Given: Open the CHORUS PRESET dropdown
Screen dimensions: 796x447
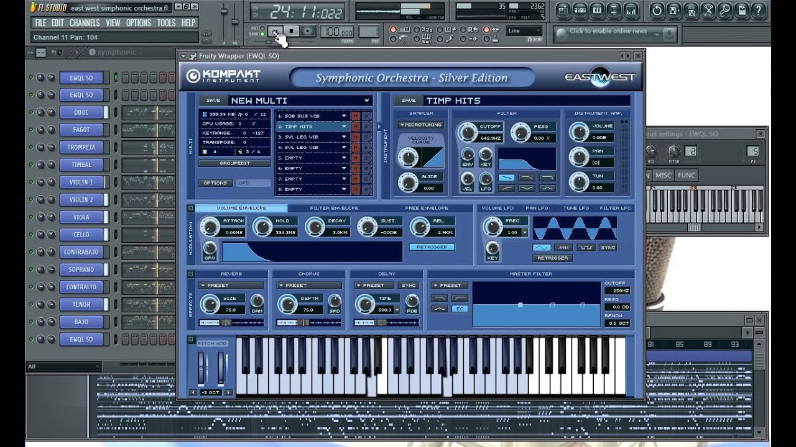Looking at the screenshot, I should coord(308,286).
